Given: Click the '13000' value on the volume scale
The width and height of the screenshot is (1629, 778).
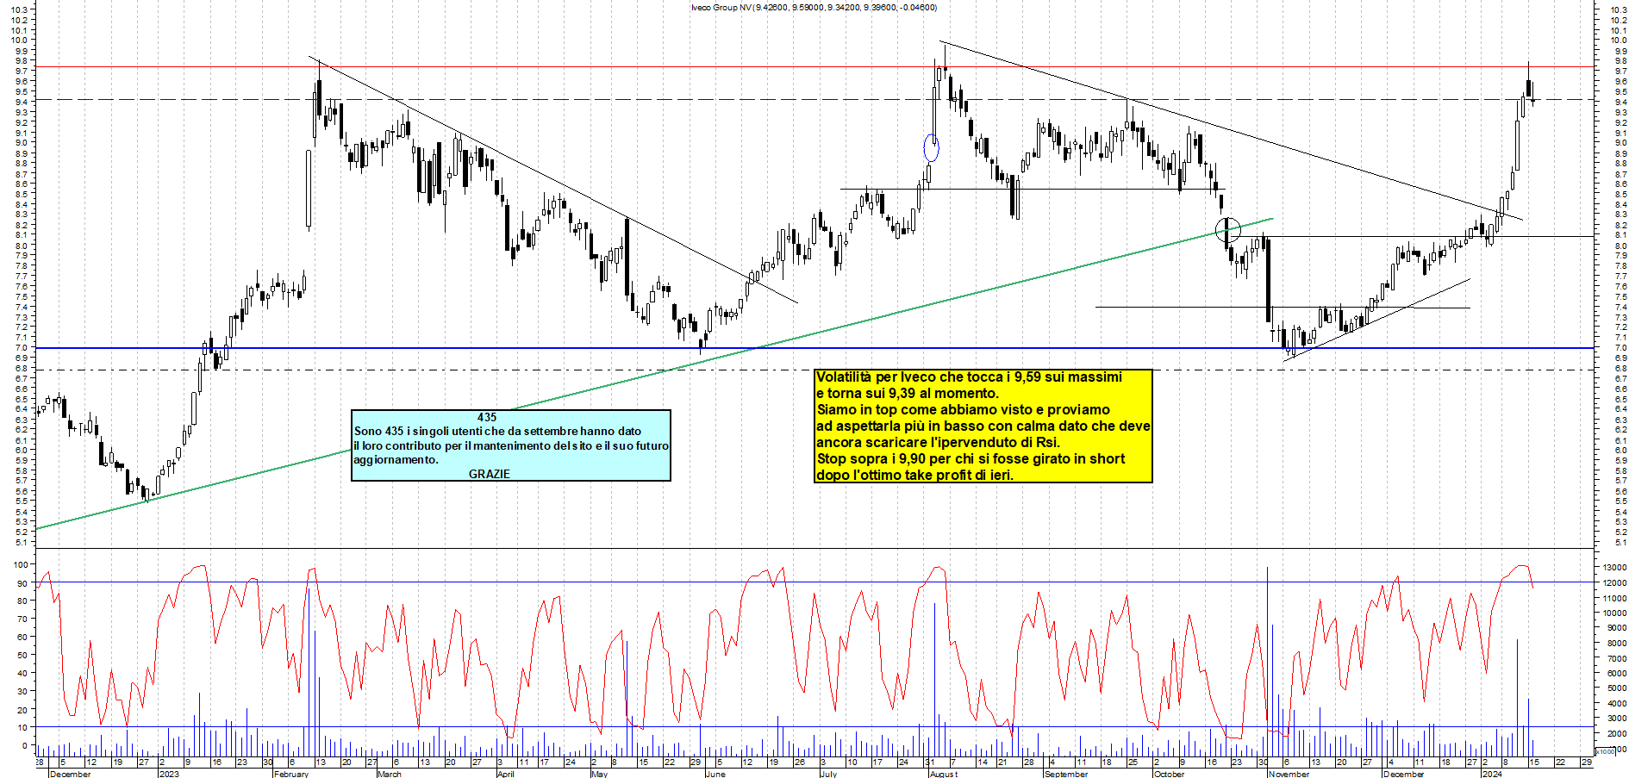Looking at the screenshot, I should [1614, 568].
